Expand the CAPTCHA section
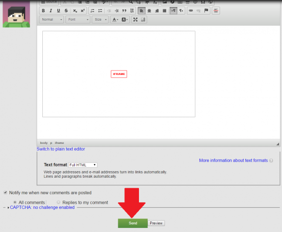 42,207
